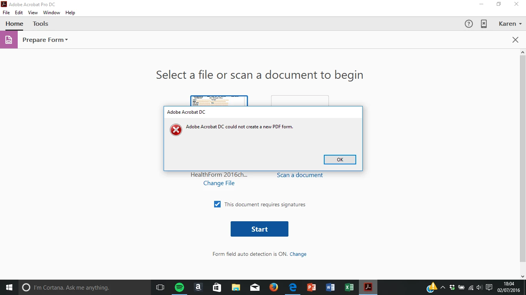526x295 pixels.
Task: Click the scan document thumbnail box
Action: pyautogui.click(x=300, y=101)
